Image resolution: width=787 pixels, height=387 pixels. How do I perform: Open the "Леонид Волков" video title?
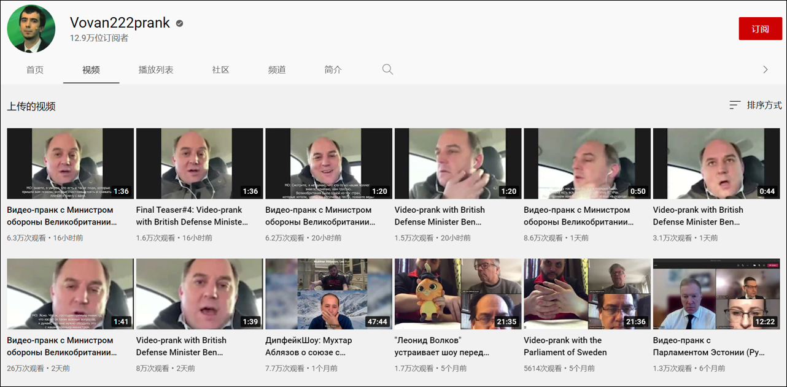coord(442,347)
